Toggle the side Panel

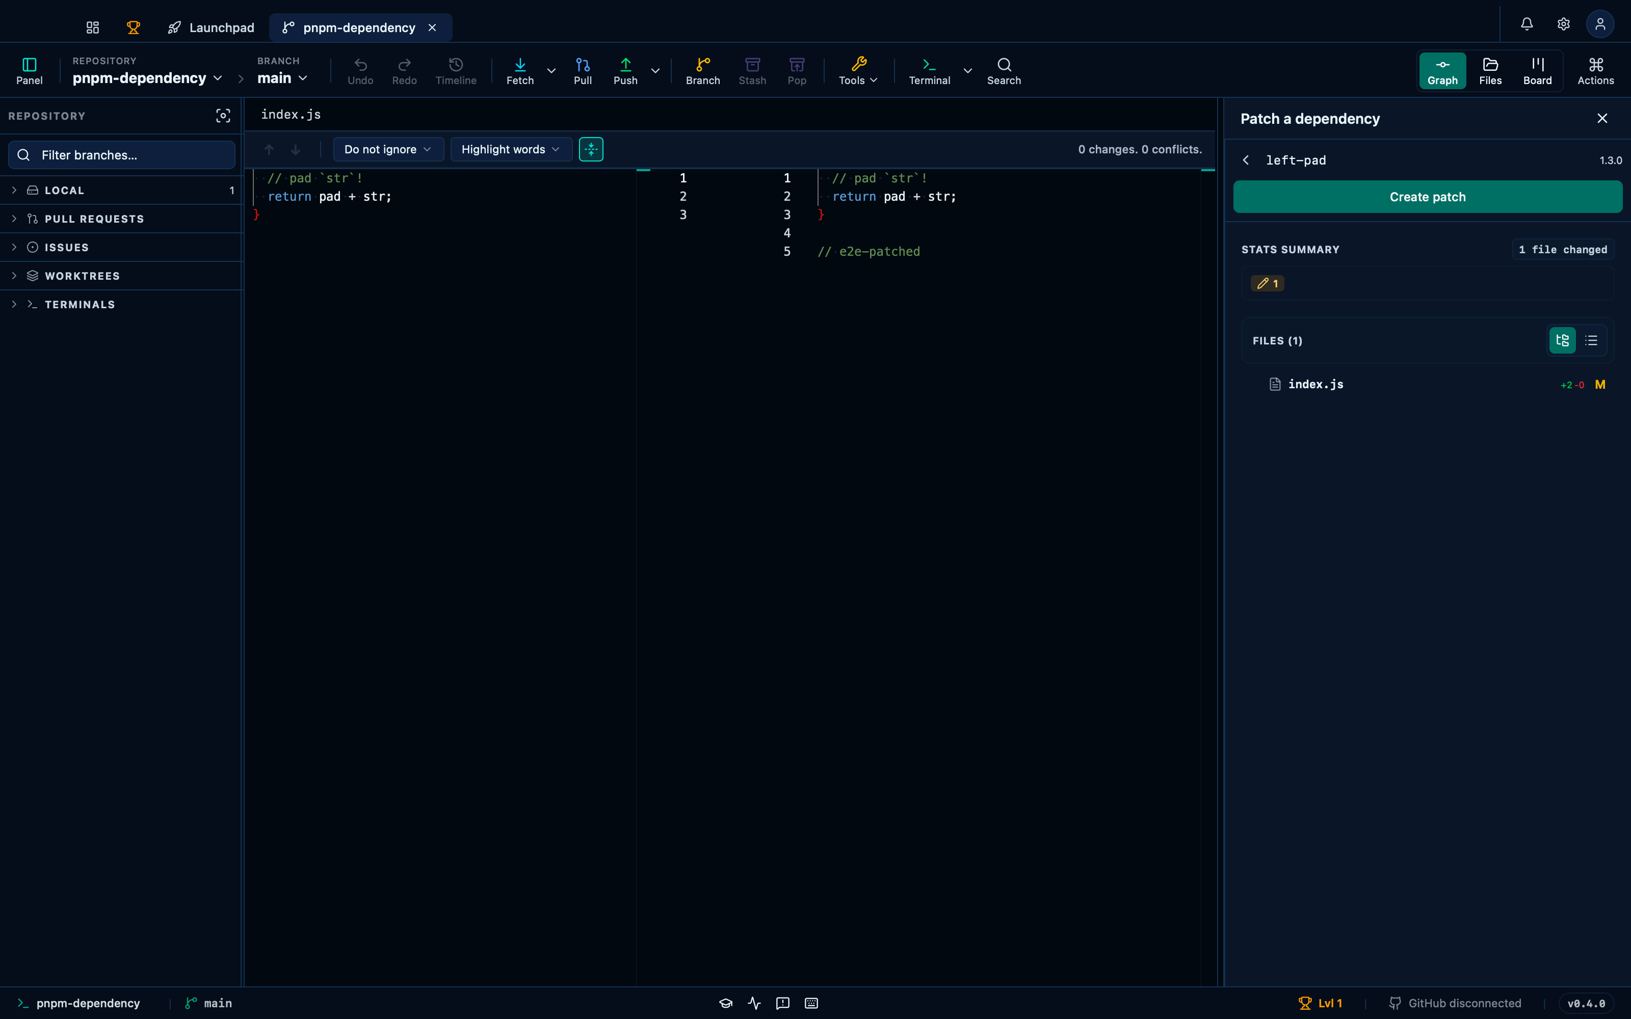(30, 71)
